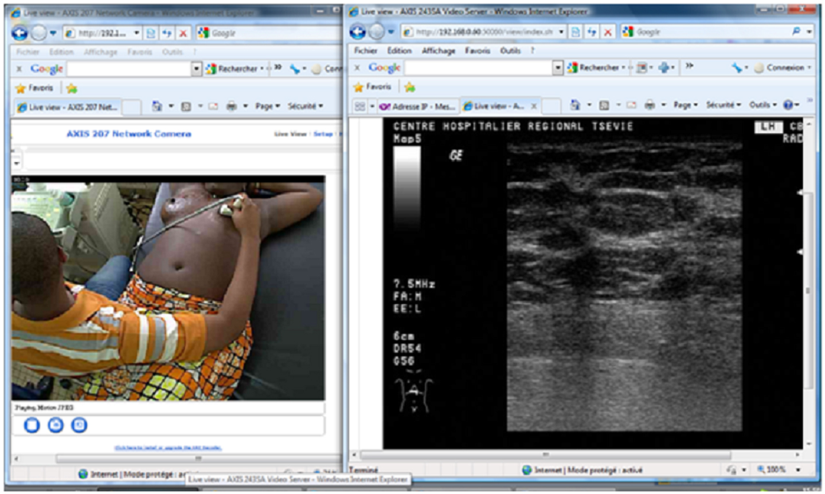The image size is (825, 494).
Task: Click forward button in AXIS 243SA window
Action: click(x=377, y=32)
